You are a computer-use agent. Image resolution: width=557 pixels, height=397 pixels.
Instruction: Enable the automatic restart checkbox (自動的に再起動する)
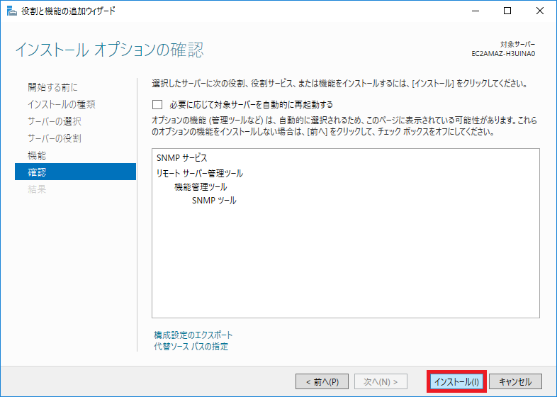point(157,104)
